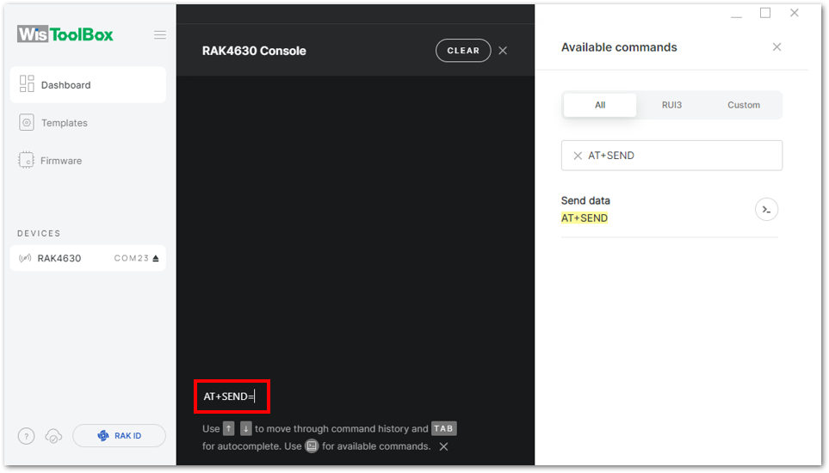Clear the RAK4630 console output
829x473 pixels.
click(463, 51)
